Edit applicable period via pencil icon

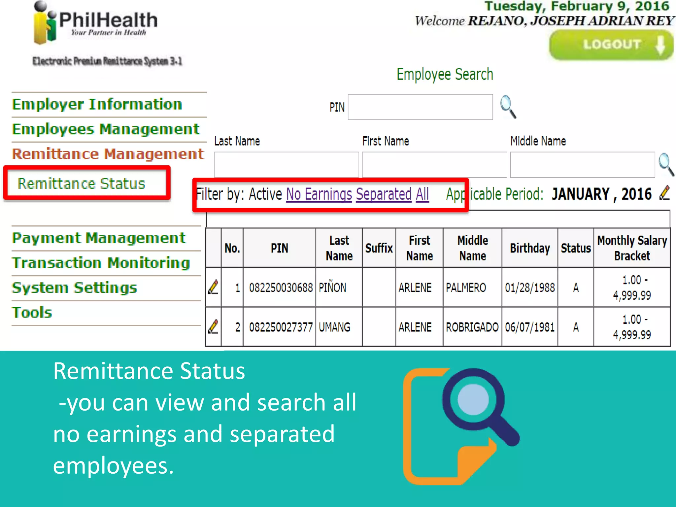click(x=664, y=193)
